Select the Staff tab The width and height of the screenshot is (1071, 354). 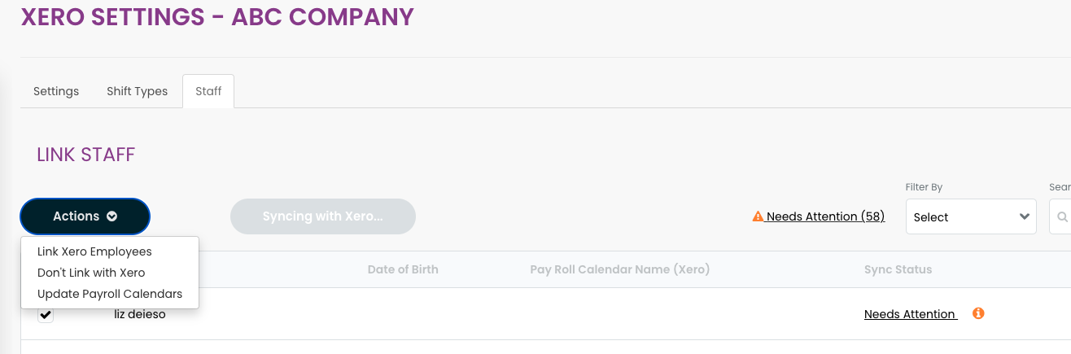click(x=208, y=91)
